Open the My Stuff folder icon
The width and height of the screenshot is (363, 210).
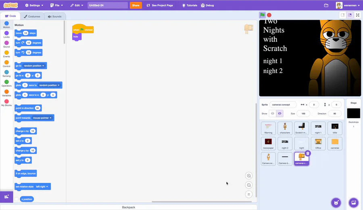[x=326, y=5]
